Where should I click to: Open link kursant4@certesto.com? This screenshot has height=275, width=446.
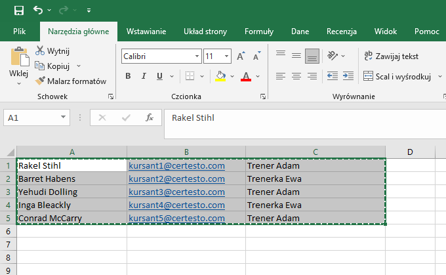pos(176,205)
